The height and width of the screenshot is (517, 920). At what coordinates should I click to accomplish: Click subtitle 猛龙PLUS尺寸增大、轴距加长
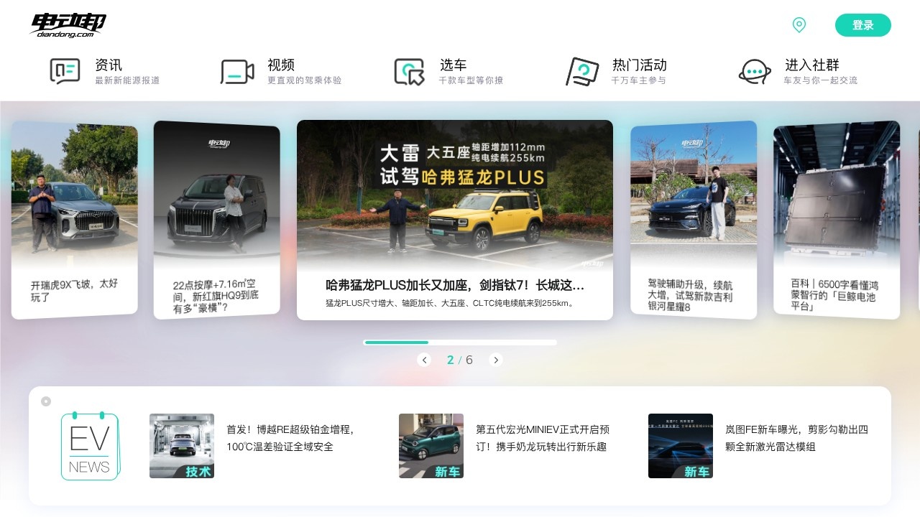pos(451,304)
